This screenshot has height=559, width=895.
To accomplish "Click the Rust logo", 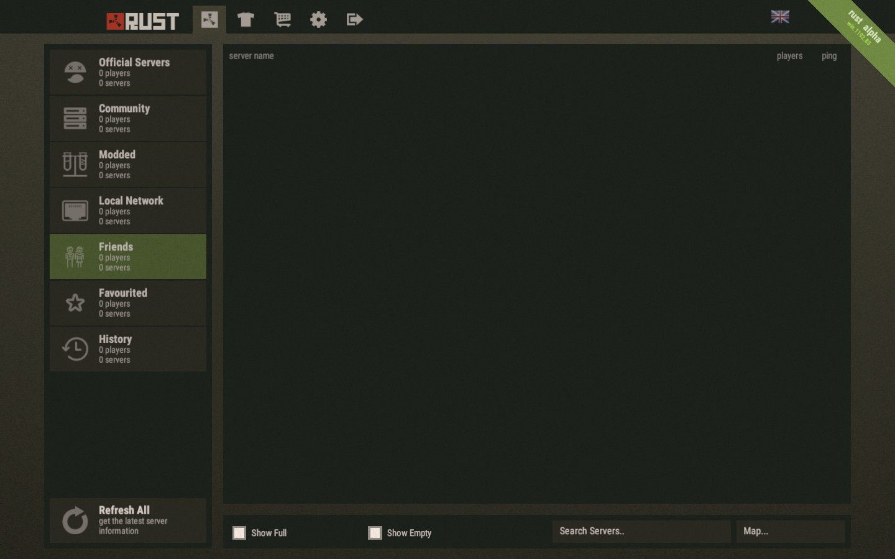I will [x=142, y=21].
